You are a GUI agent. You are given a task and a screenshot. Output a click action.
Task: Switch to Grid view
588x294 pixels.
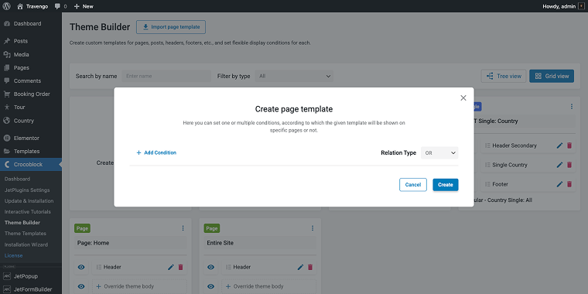pos(552,76)
